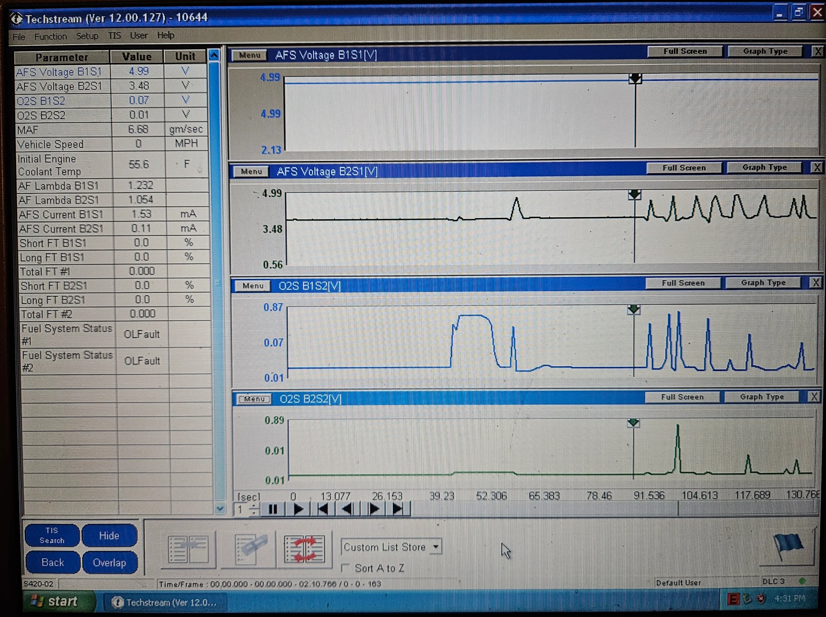Open the Help menu
826x617 pixels.
point(166,35)
